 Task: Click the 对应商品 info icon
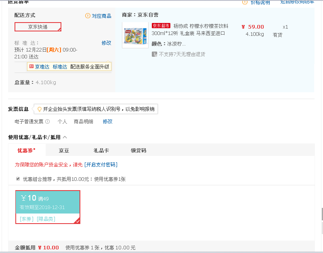pos(88,16)
